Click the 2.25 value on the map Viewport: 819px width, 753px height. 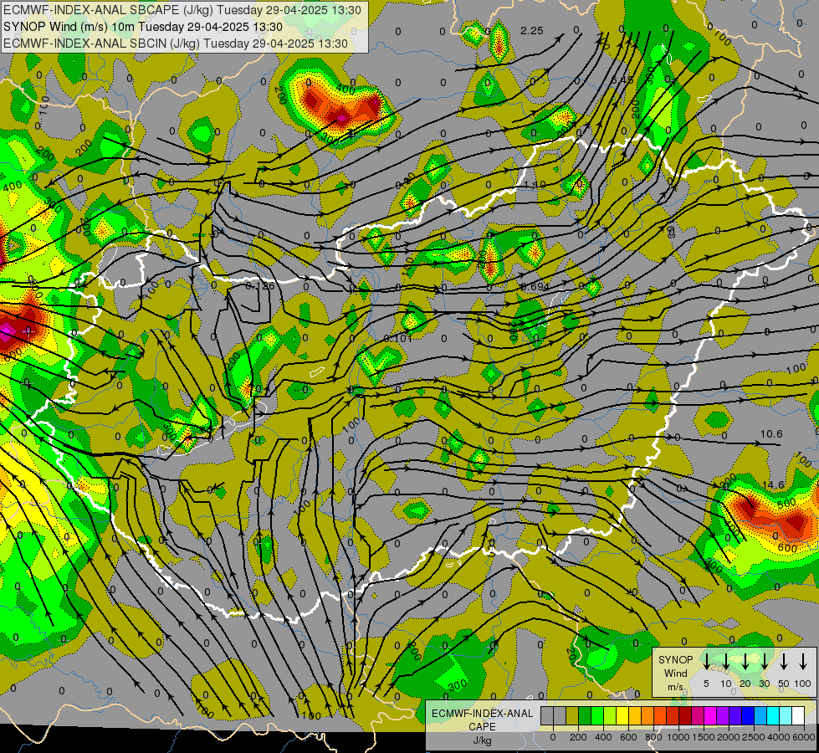tap(532, 31)
